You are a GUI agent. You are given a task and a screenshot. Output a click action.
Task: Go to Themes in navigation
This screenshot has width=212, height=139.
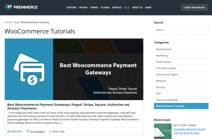click(x=94, y=7)
